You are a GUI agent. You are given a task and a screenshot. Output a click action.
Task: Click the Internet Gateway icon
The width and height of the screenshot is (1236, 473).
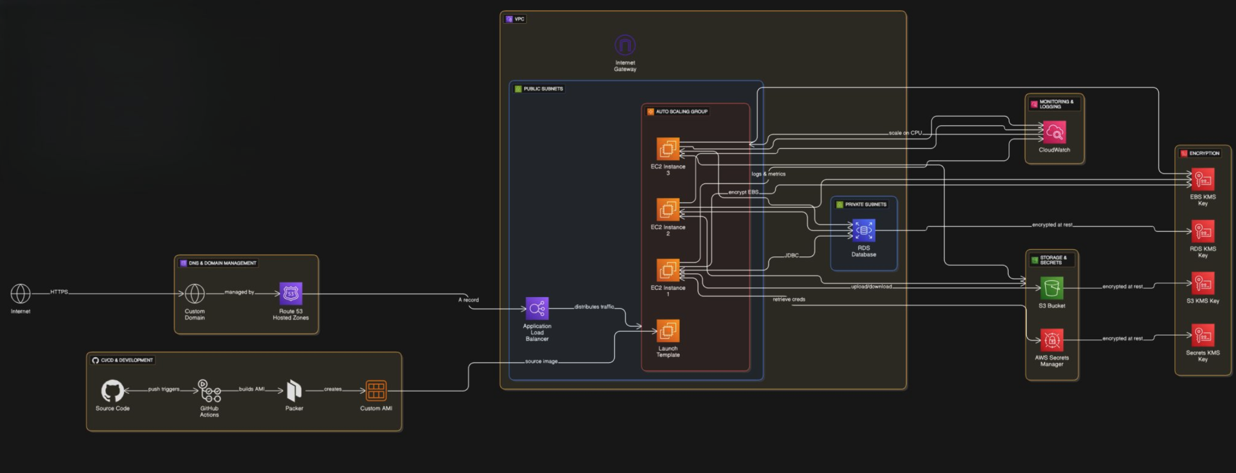[625, 45]
